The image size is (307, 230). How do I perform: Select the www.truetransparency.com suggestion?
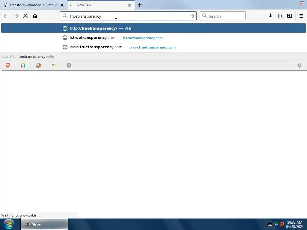(153, 47)
